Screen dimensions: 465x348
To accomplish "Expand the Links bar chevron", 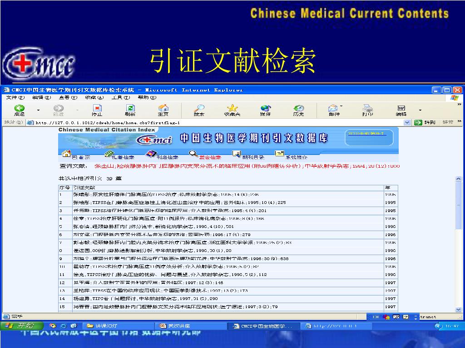I will pos(460,121).
